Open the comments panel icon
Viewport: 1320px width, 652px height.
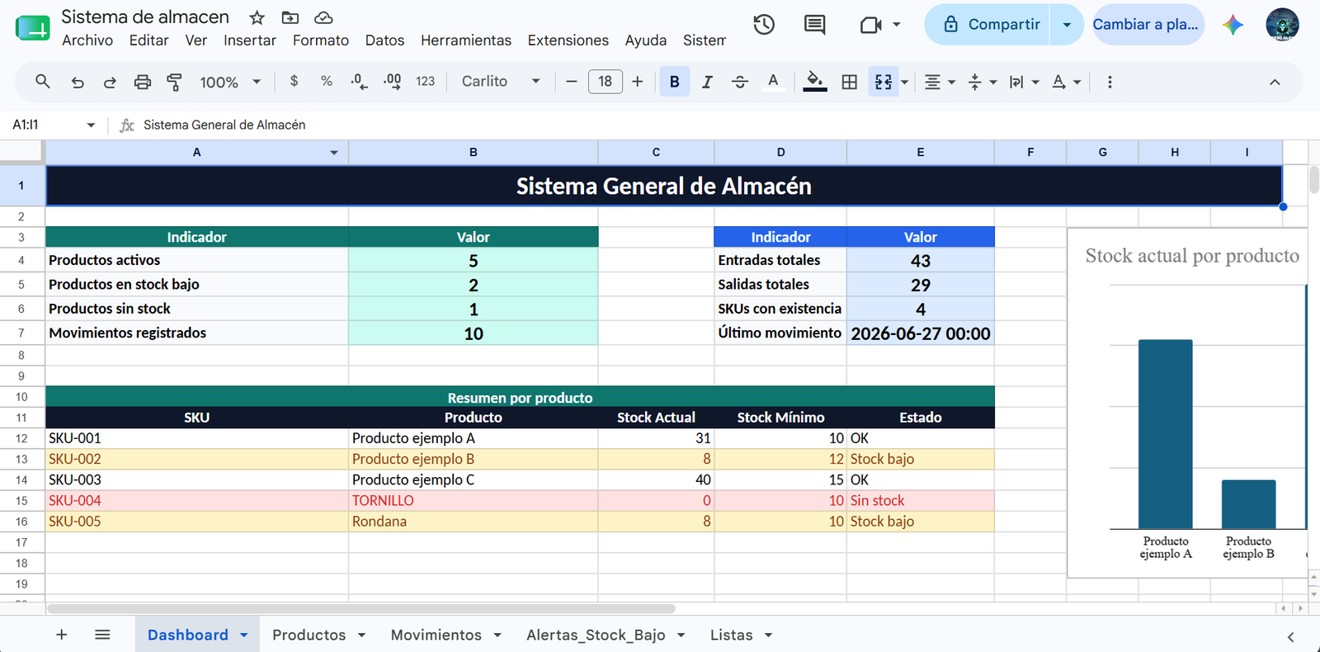pos(814,25)
